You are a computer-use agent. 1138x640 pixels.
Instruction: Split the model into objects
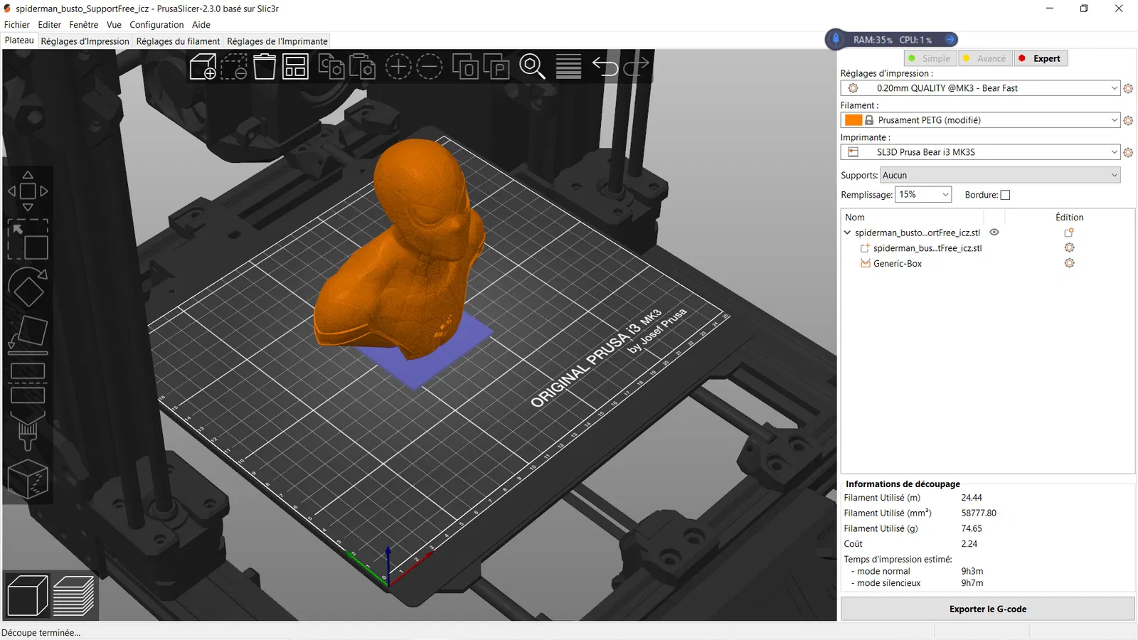465,66
